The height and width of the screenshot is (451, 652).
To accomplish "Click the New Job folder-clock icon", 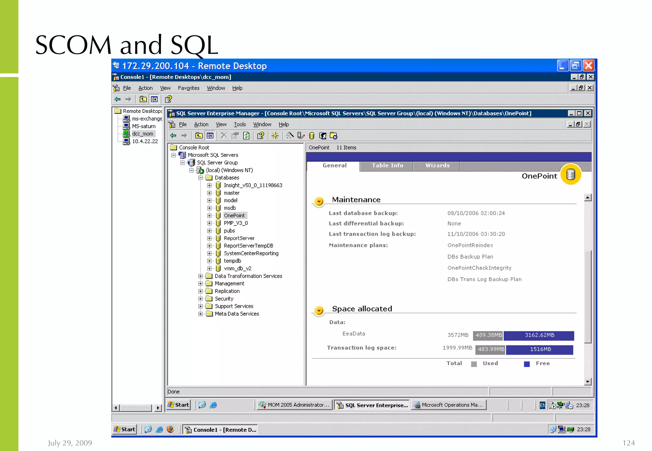I will [334, 136].
